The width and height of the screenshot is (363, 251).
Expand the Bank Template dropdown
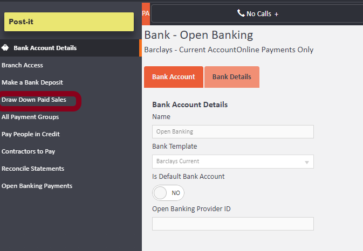click(232, 162)
